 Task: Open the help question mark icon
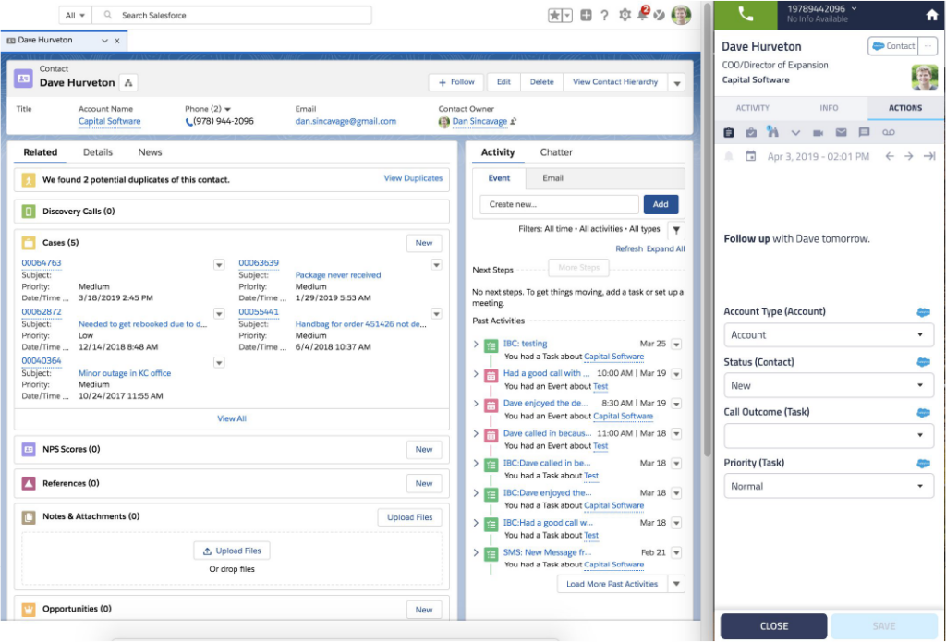point(604,16)
